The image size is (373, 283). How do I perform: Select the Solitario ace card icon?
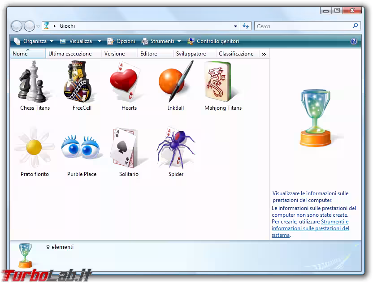[125, 148]
